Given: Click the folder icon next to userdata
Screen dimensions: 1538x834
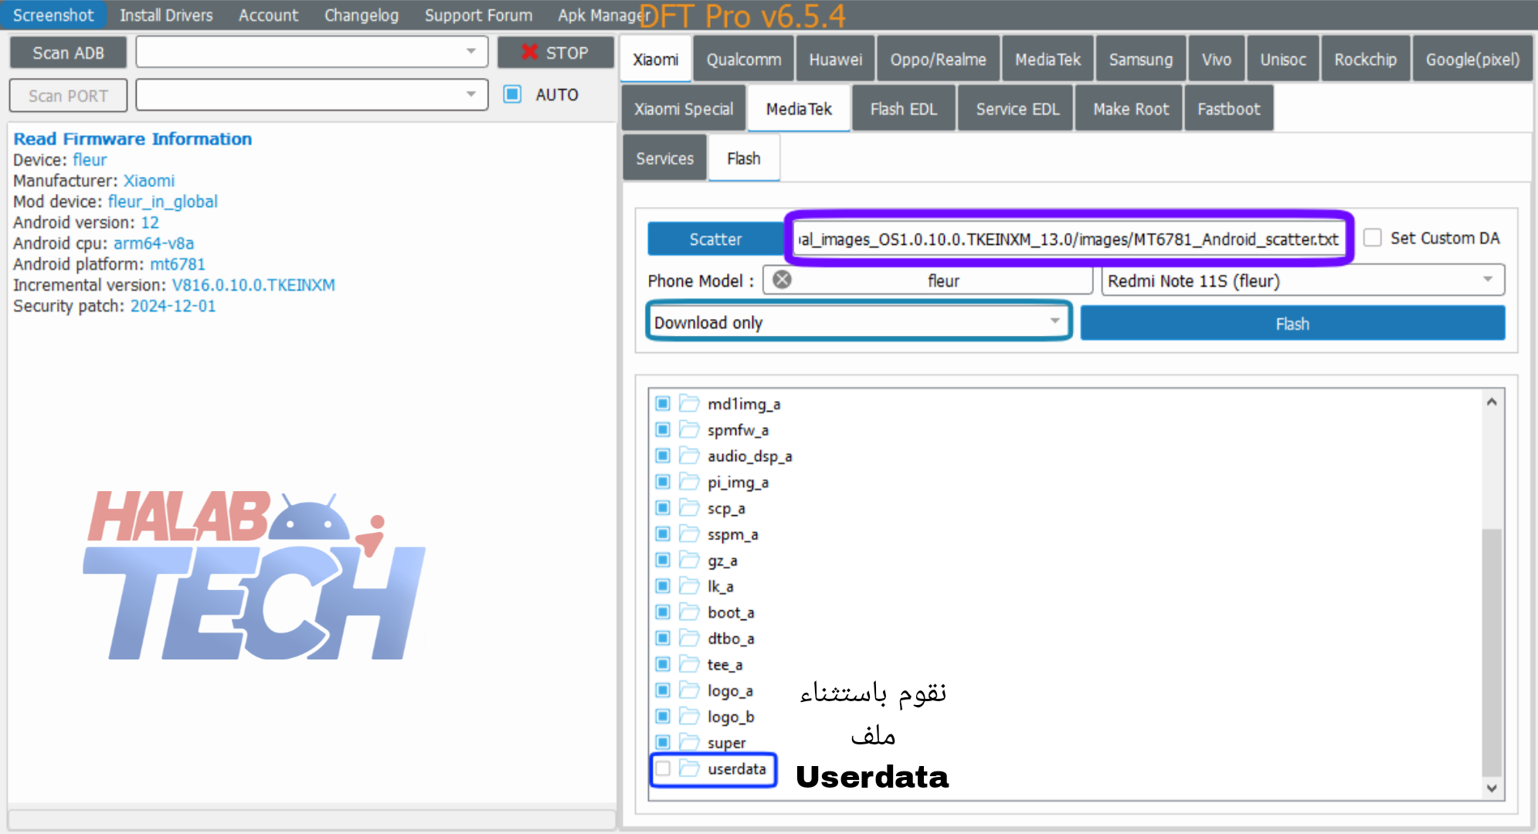Looking at the screenshot, I should coord(688,768).
